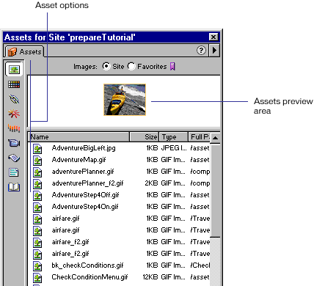314x286 pixels.
Task: Open the Colors asset category
Action: tap(14, 84)
